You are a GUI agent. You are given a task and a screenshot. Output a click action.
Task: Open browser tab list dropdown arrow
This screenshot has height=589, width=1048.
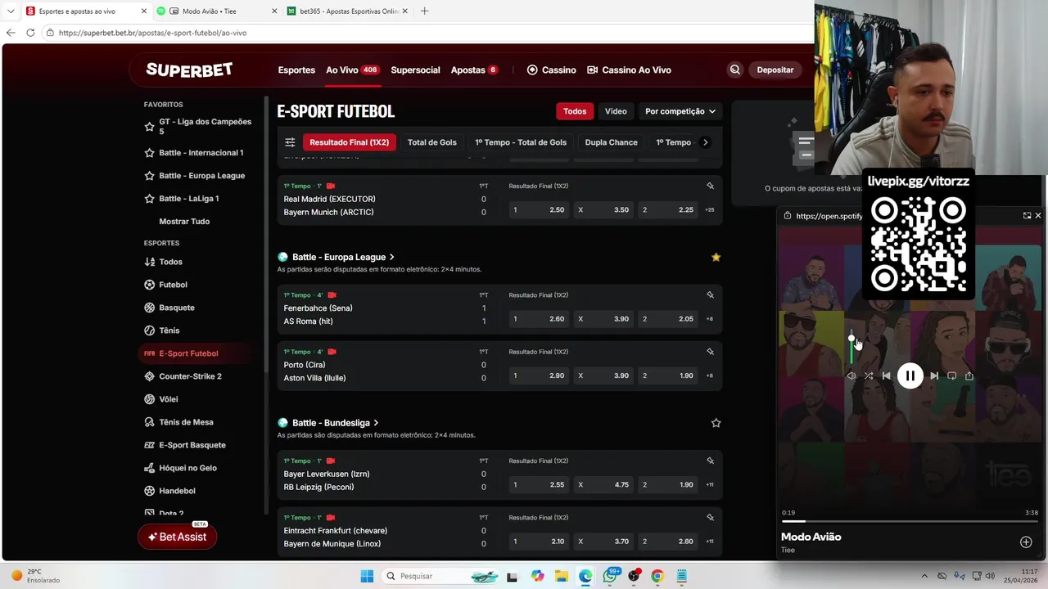(x=11, y=11)
